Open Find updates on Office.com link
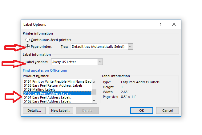This screenshot has height=135, width=202. point(45,70)
